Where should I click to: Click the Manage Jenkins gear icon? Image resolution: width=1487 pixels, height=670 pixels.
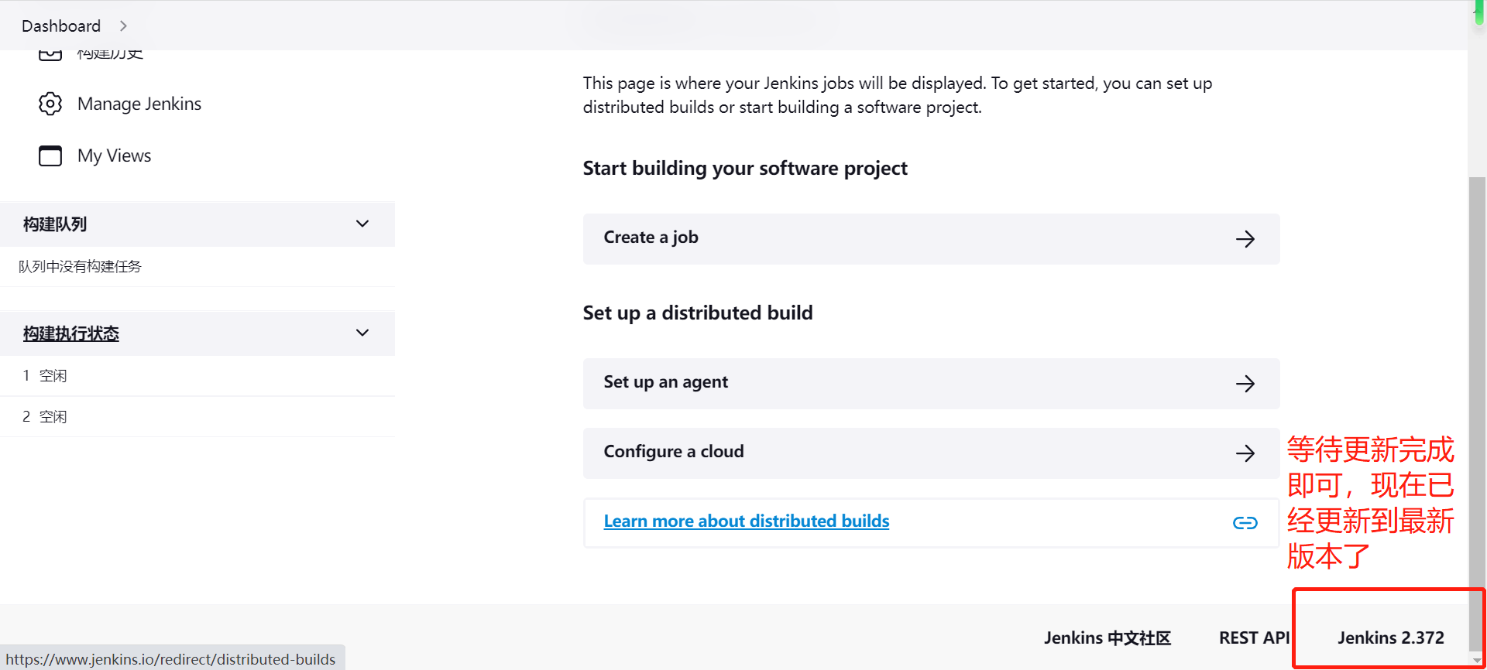[x=50, y=104]
